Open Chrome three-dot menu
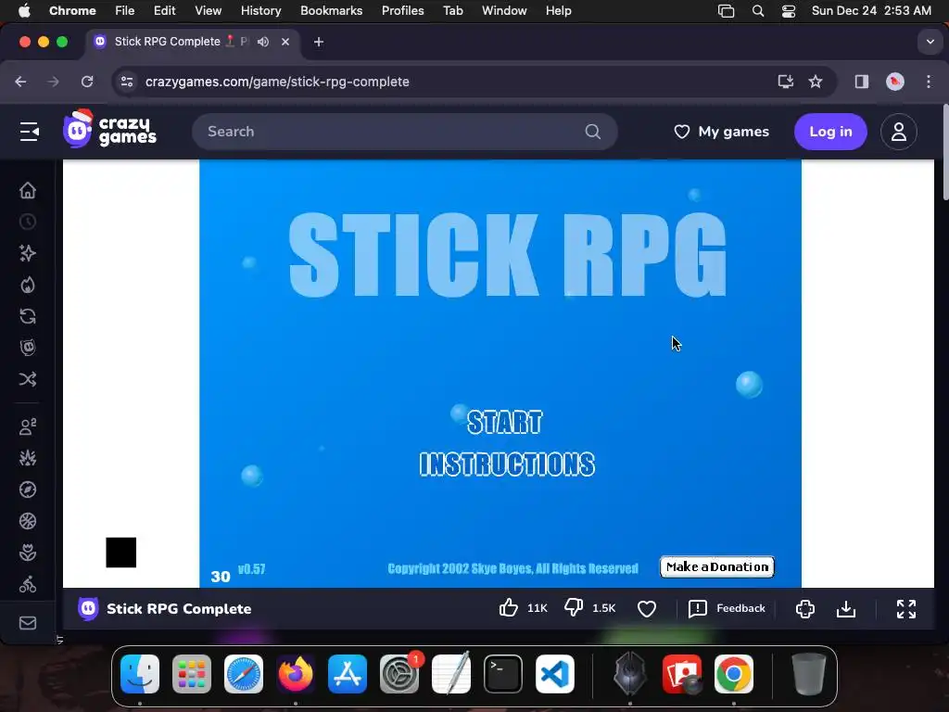Screen dimensions: 949x712 [x=929, y=82]
